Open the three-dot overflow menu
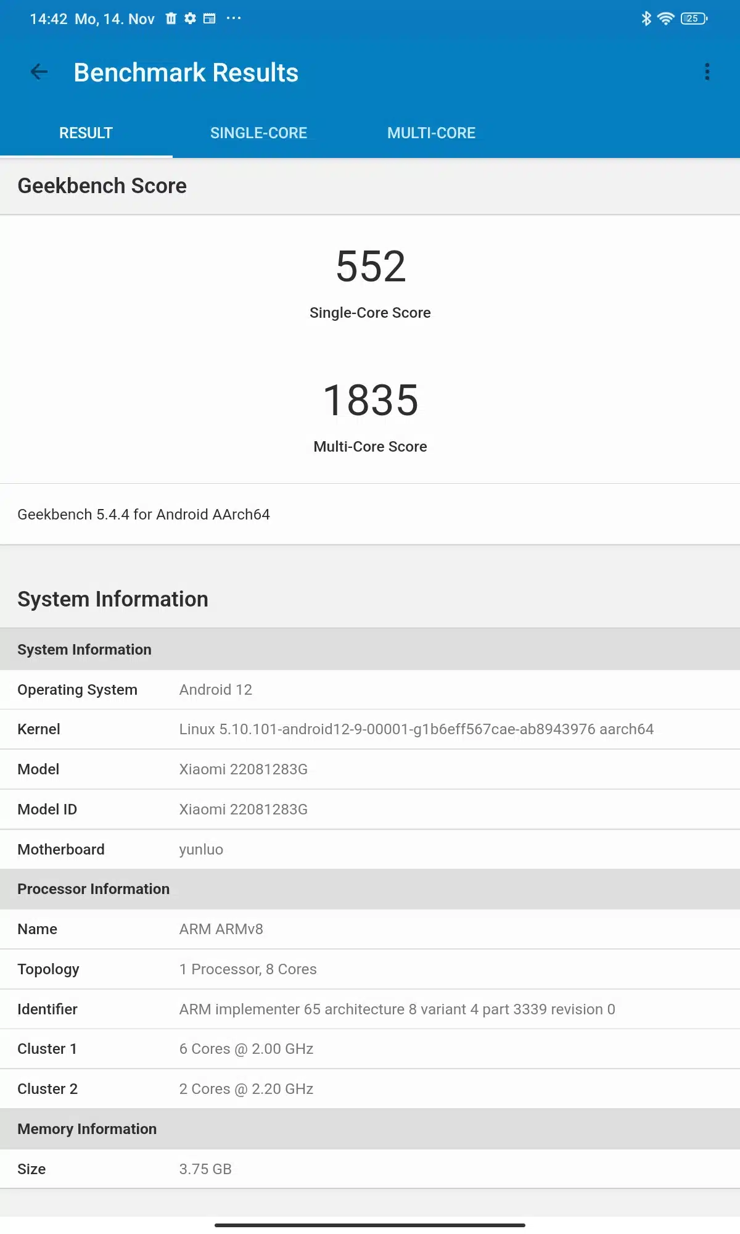 point(707,72)
